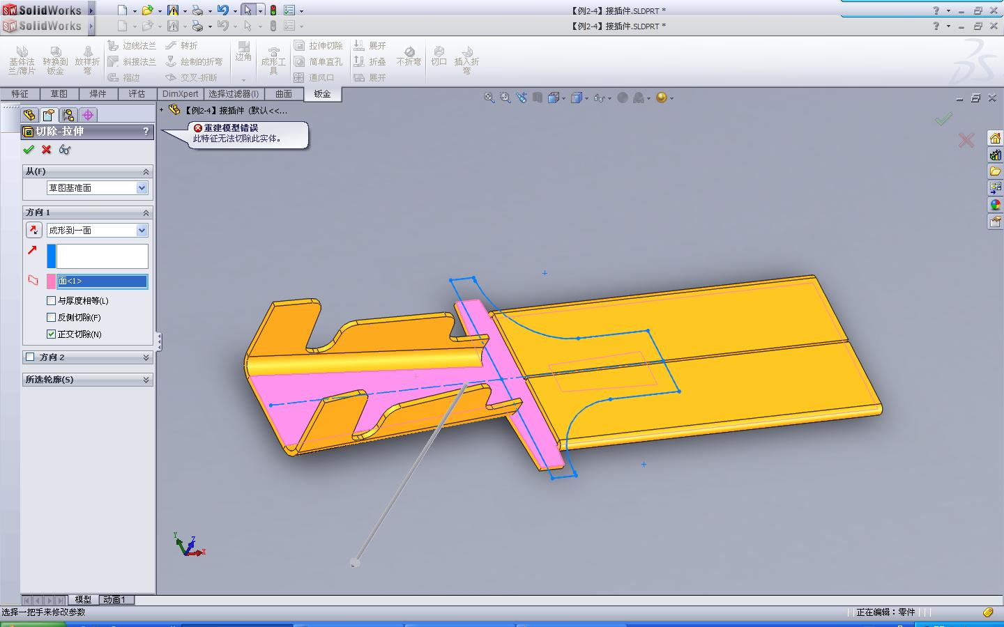
Task: Expand the 所选轮廓(S) section
Action: point(146,380)
